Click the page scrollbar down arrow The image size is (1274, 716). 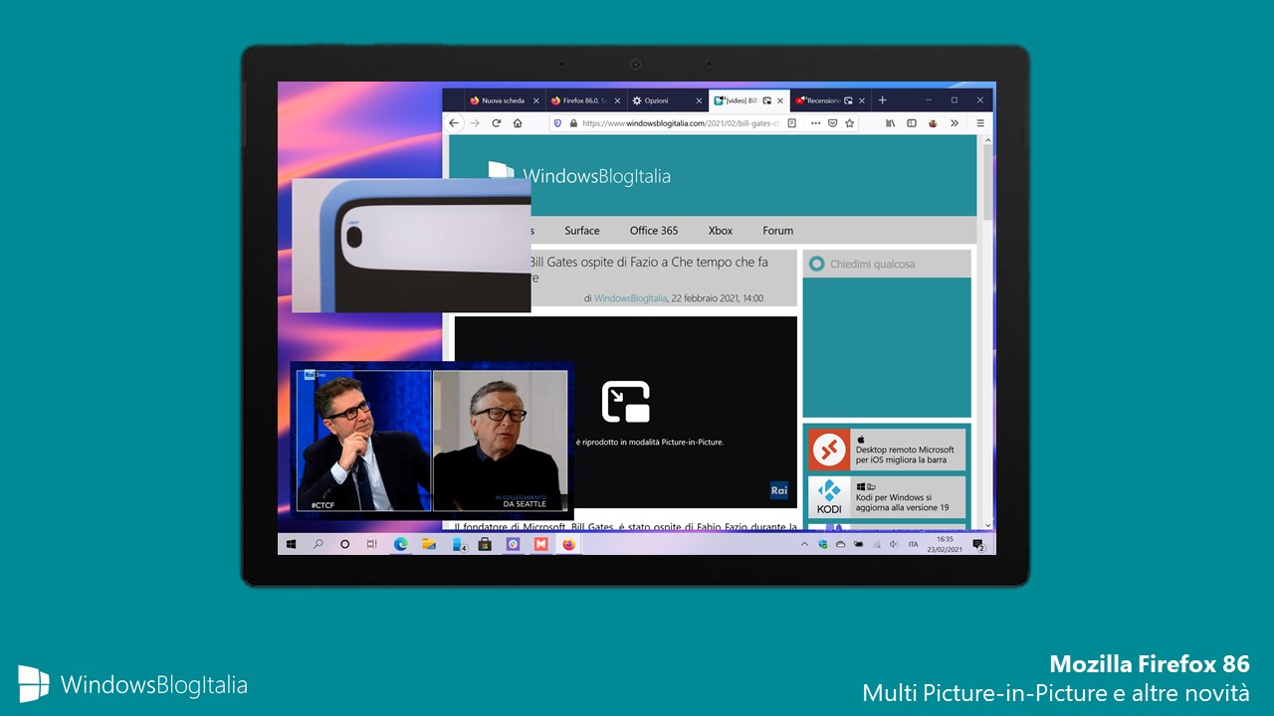[988, 525]
